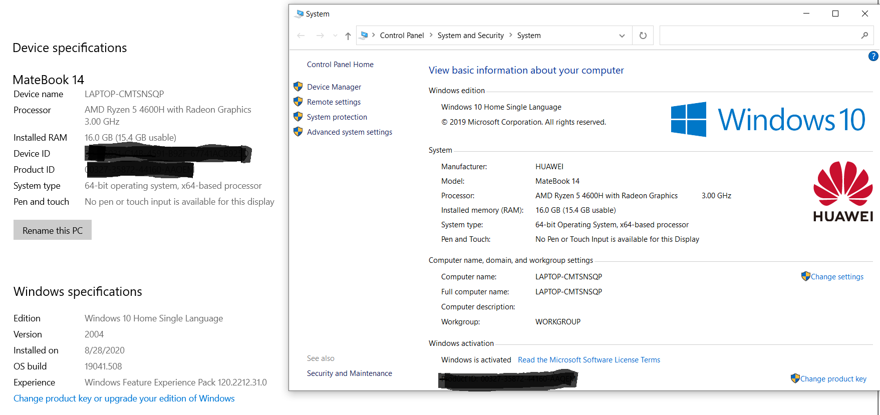Click shield icon beside Device Manager

point(298,87)
